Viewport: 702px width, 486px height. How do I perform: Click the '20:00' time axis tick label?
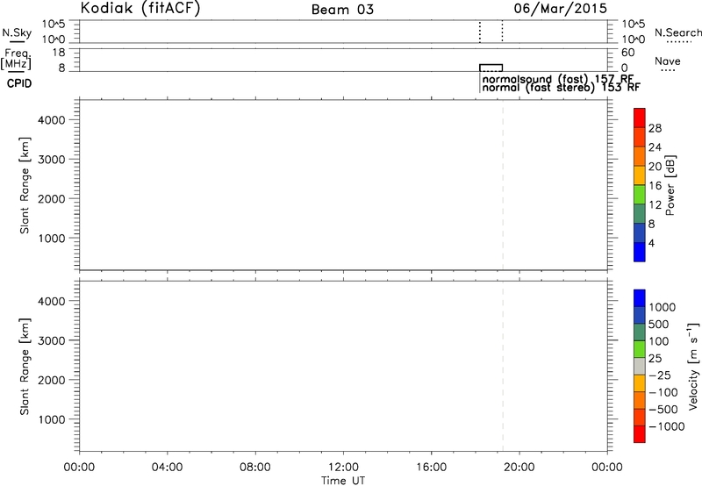tap(519, 468)
